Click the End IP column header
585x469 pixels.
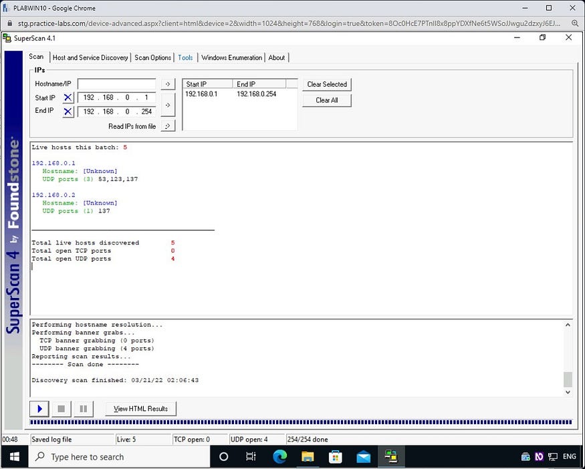259,84
